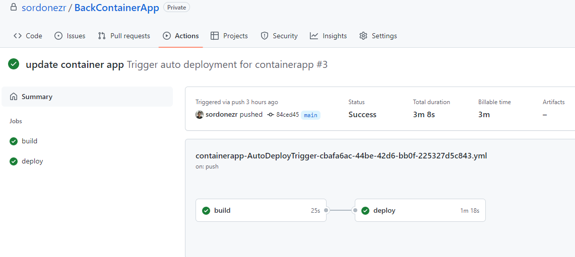The image size is (575, 257).
Task: Click deploy card green check icon
Action: (x=365, y=211)
